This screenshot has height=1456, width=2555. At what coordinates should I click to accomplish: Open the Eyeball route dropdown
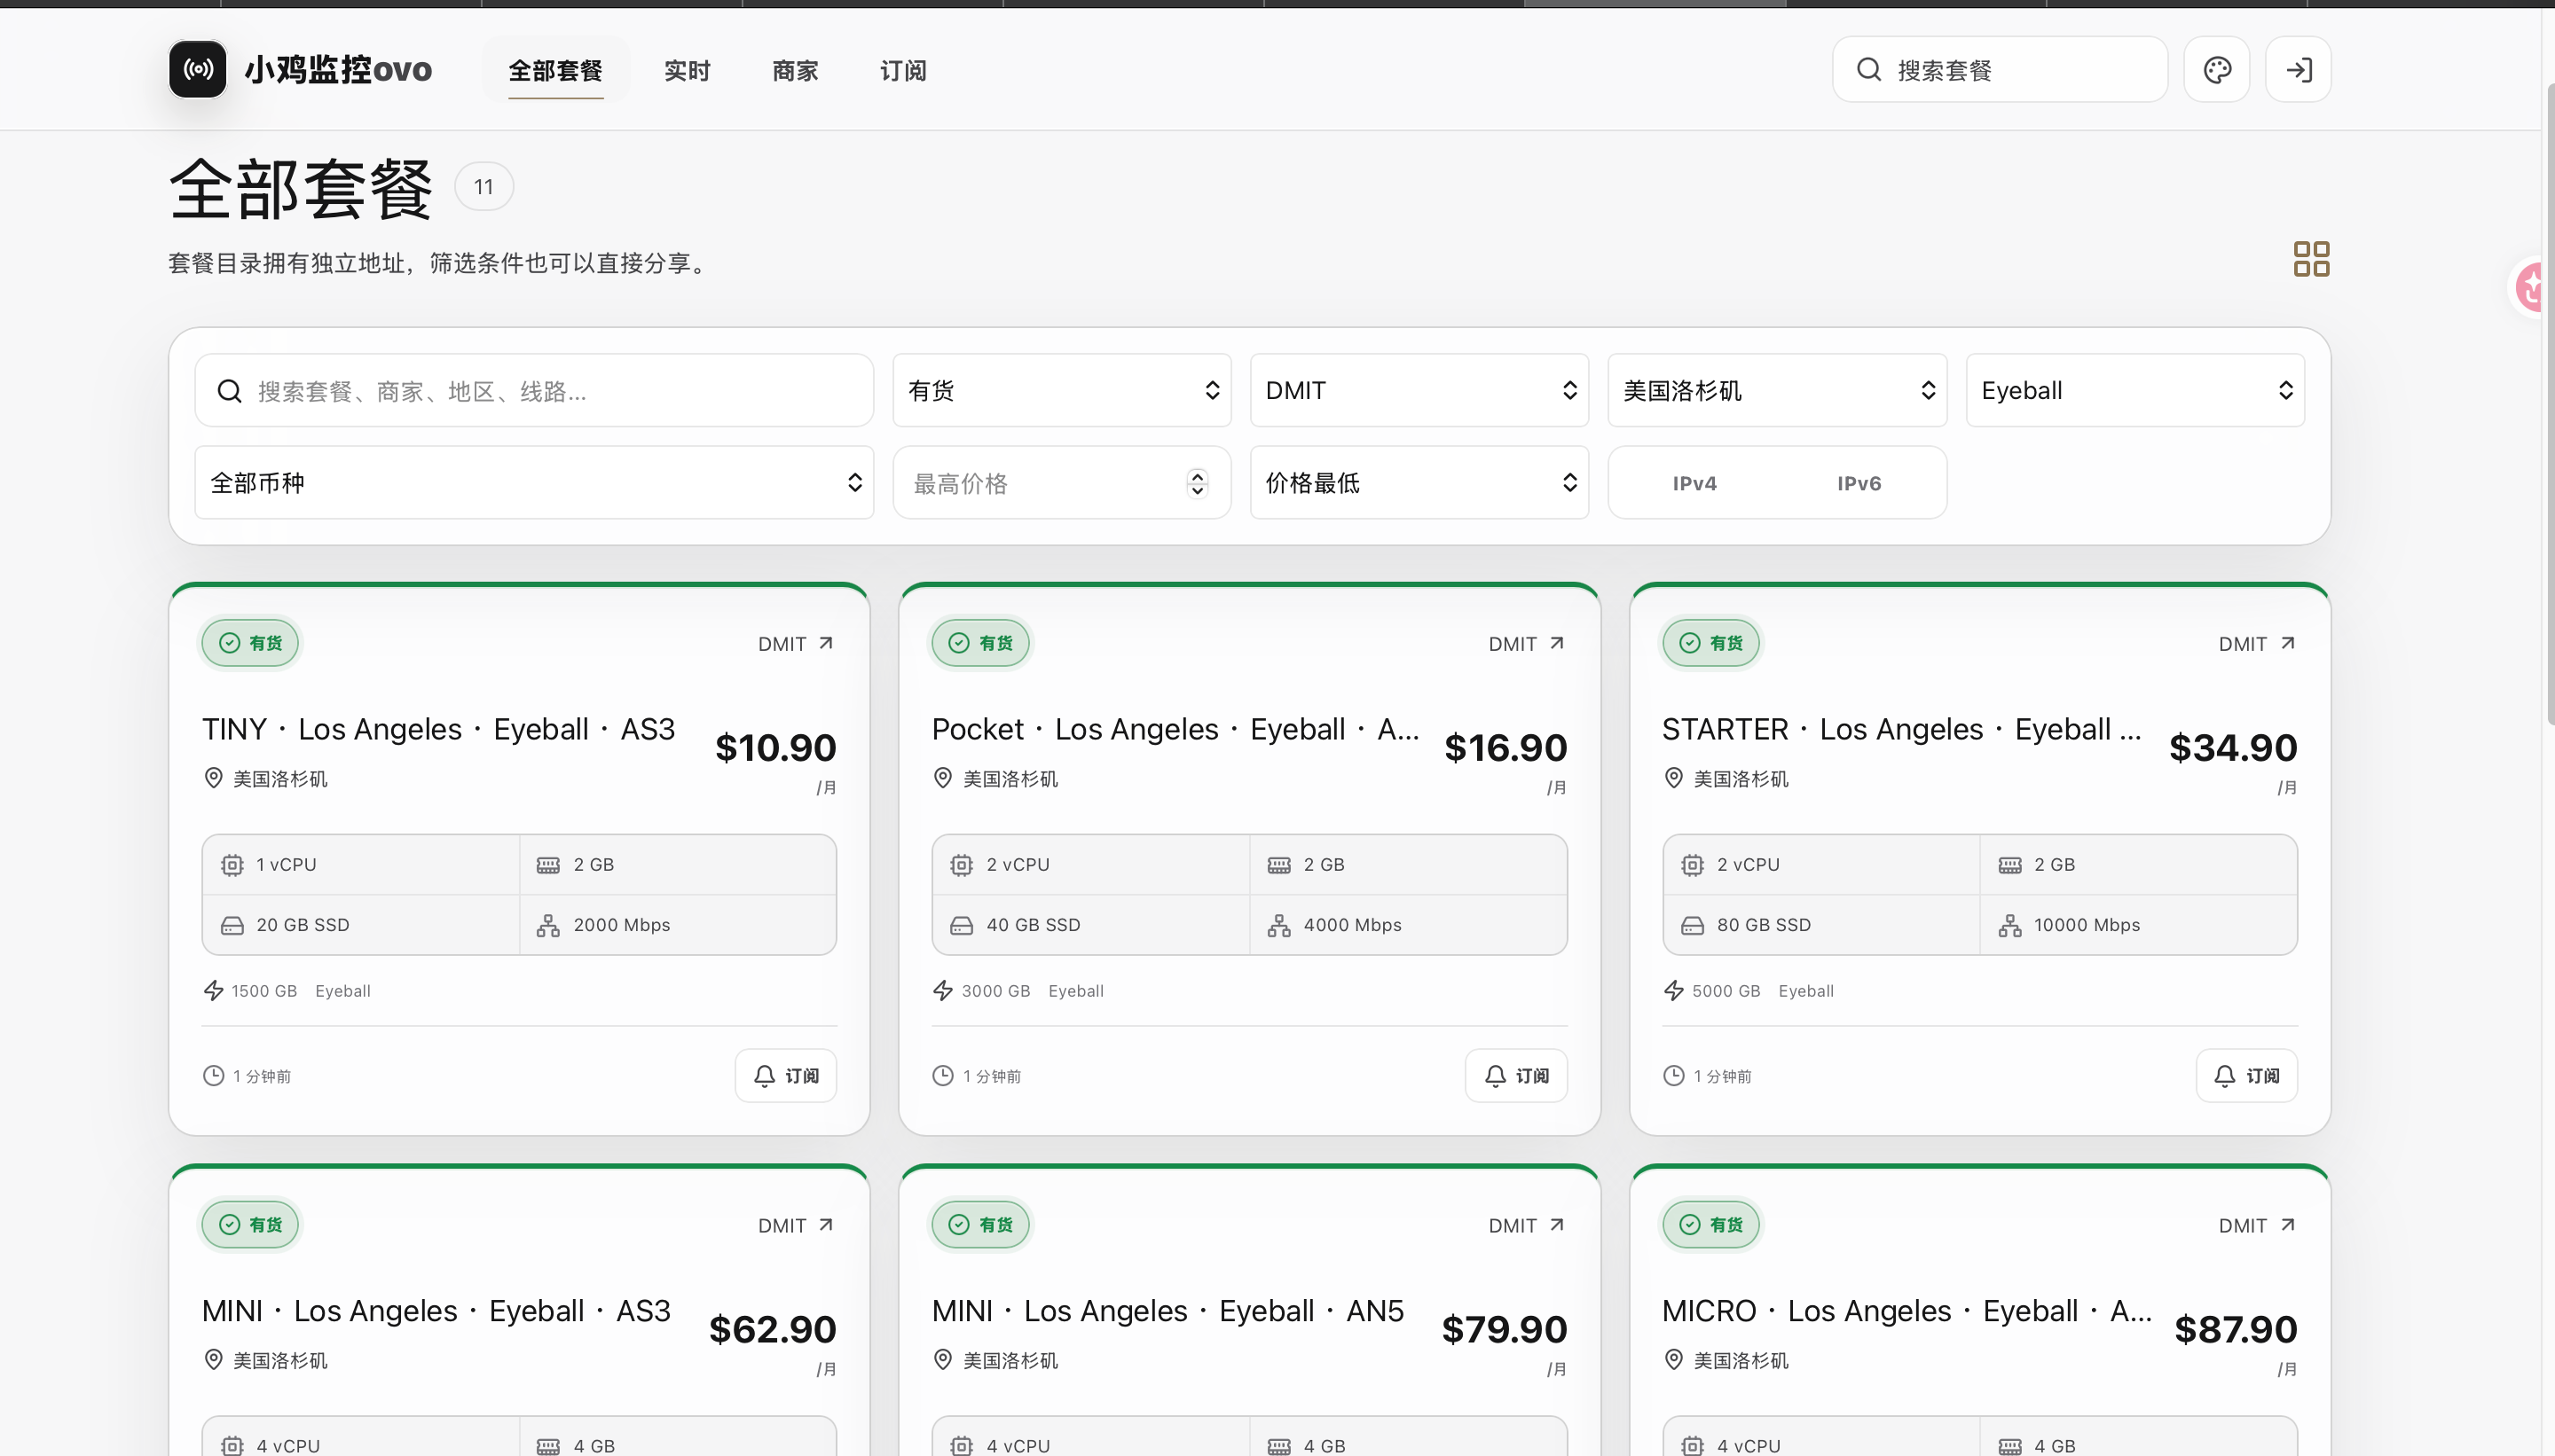pyautogui.click(x=2134, y=390)
